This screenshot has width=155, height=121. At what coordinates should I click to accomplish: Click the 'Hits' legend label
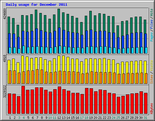[152, 12]
